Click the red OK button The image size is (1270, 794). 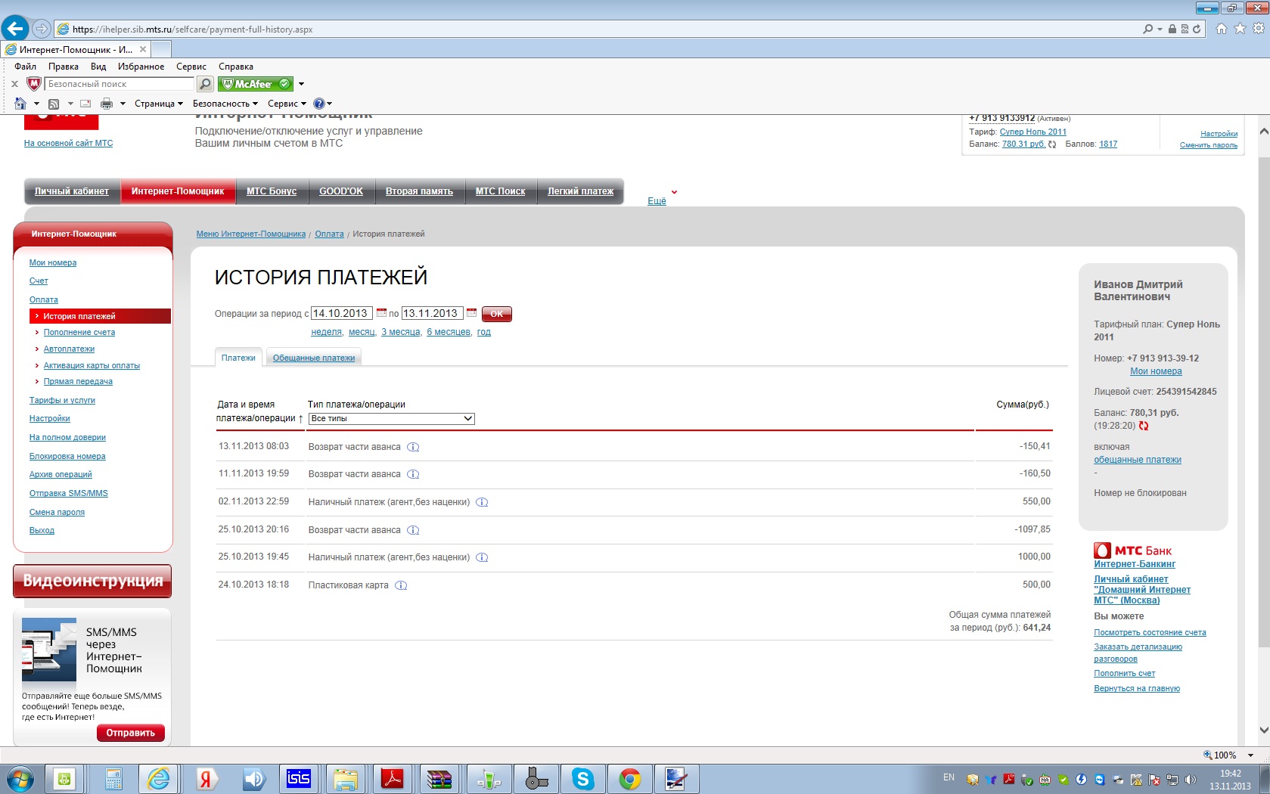click(496, 314)
